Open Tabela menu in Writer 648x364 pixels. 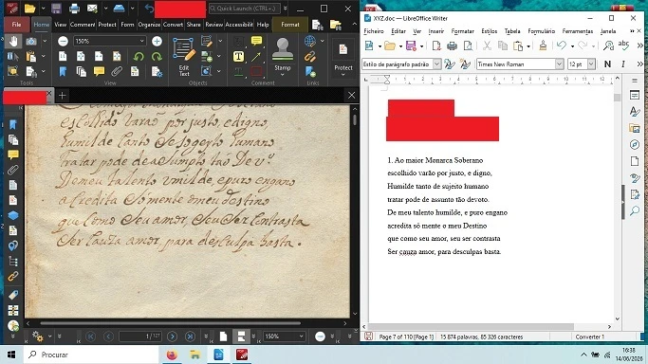point(512,31)
